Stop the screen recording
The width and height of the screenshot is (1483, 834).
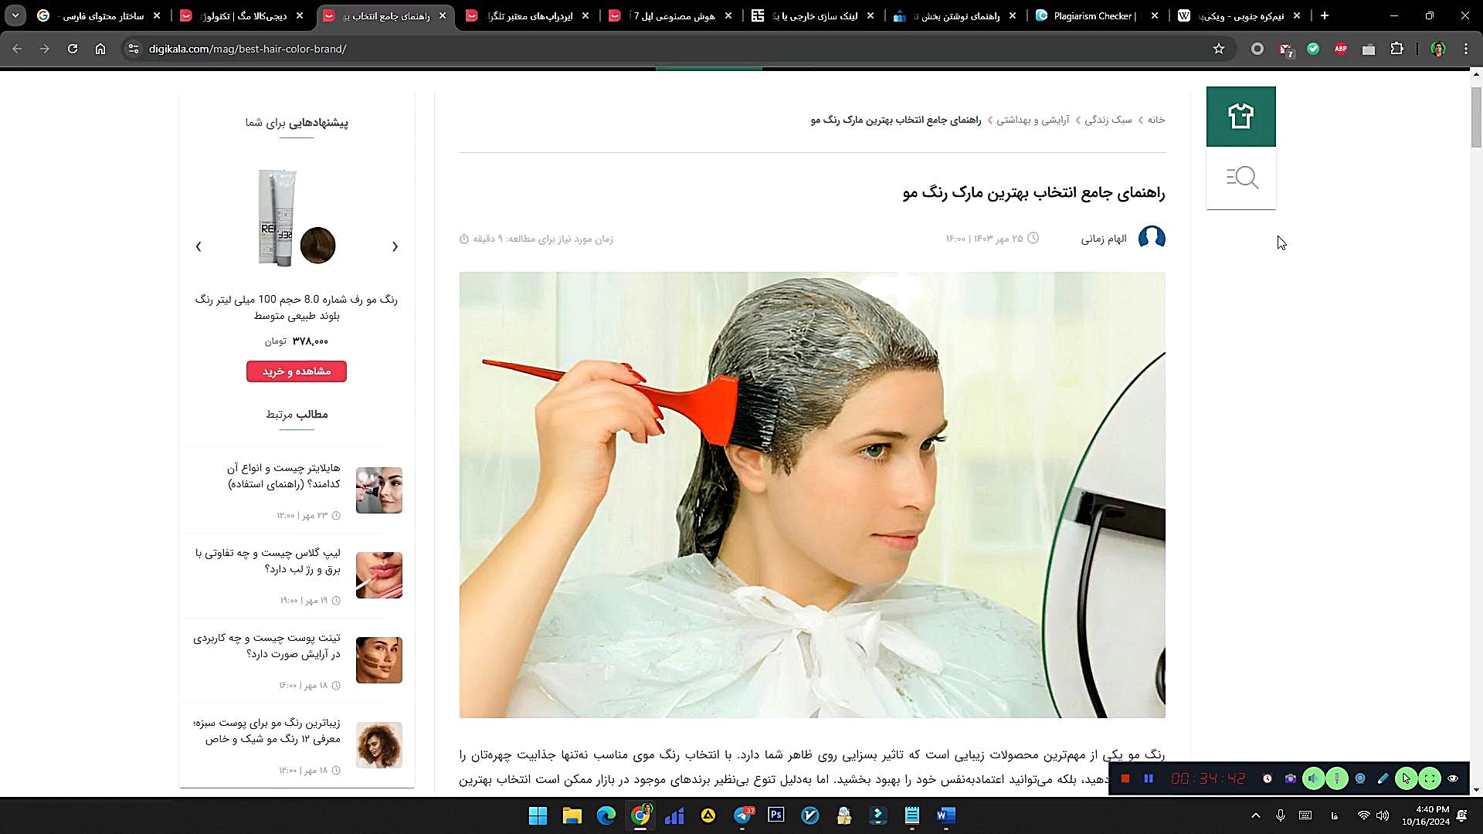pyautogui.click(x=1125, y=778)
